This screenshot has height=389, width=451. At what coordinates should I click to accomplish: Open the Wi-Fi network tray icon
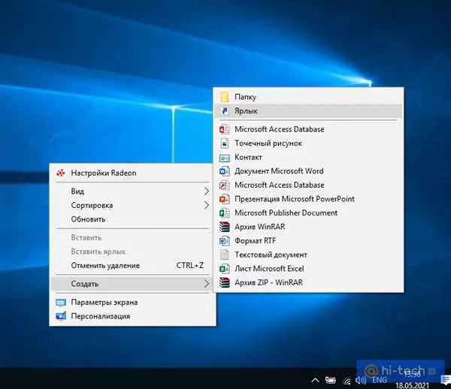click(x=347, y=381)
